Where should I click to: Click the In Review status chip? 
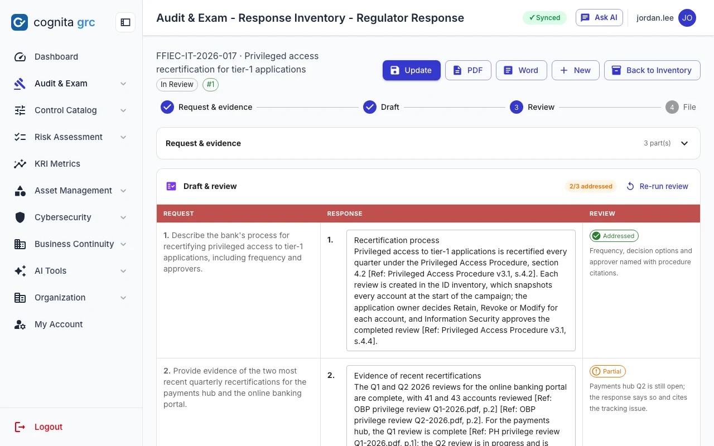click(x=177, y=85)
